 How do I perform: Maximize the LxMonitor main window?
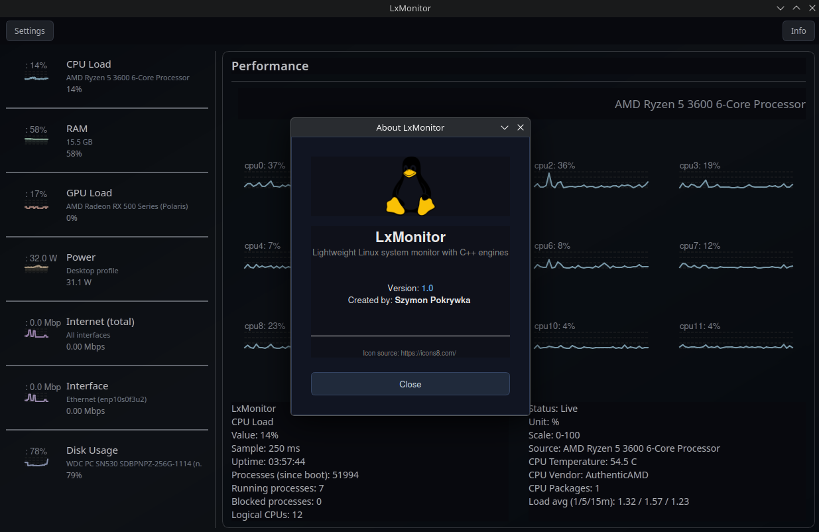[796, 8]
